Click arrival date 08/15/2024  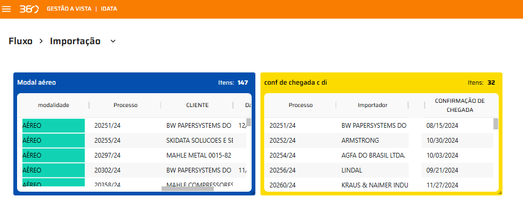pyautogui.click(x=442, y=126)
